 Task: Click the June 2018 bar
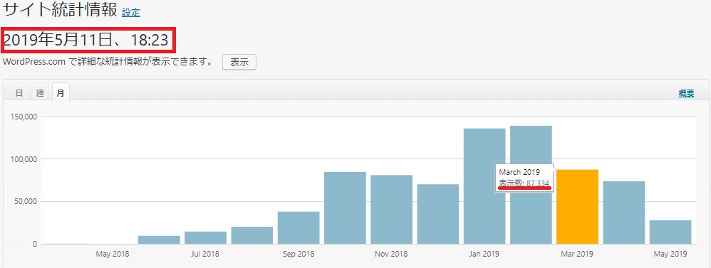coord(159,240)
